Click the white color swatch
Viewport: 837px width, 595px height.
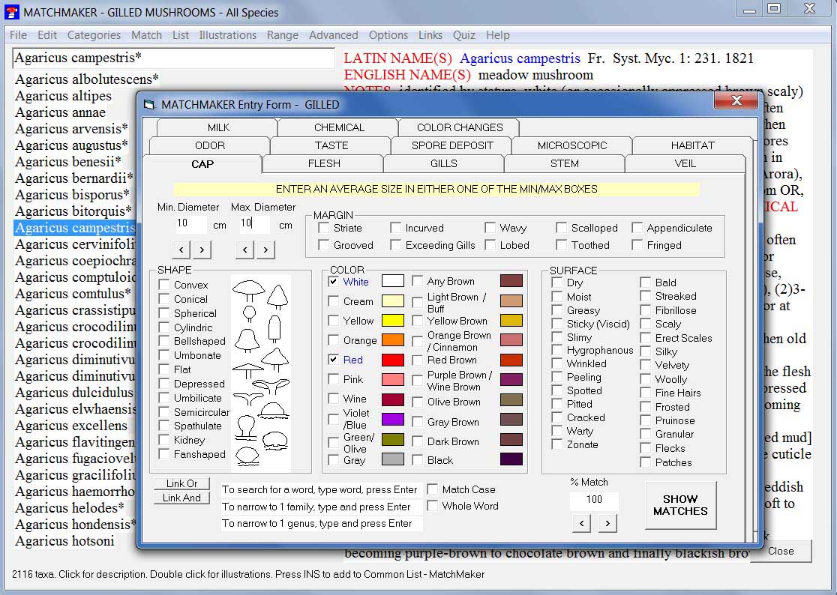pos(393,281)
